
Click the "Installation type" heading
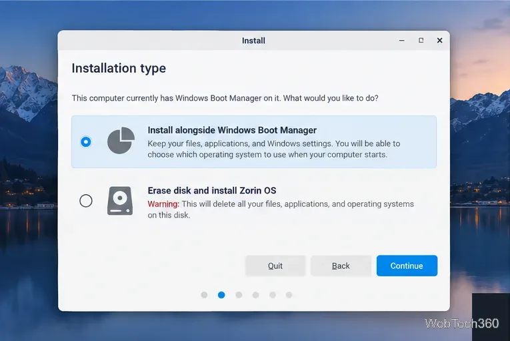(119, 68)
